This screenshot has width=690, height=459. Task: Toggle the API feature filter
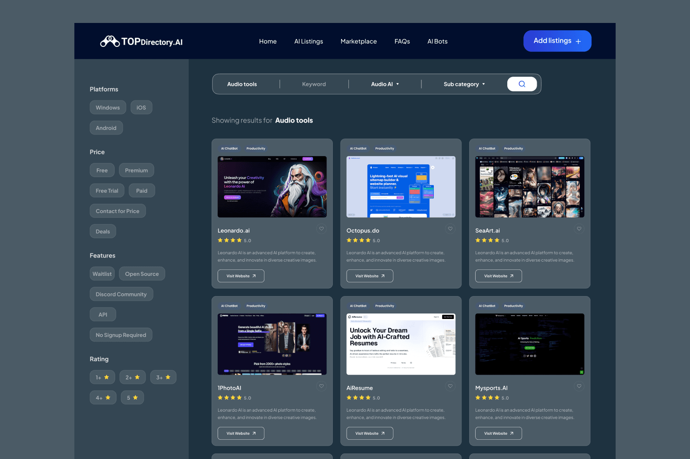coord(103,314)
